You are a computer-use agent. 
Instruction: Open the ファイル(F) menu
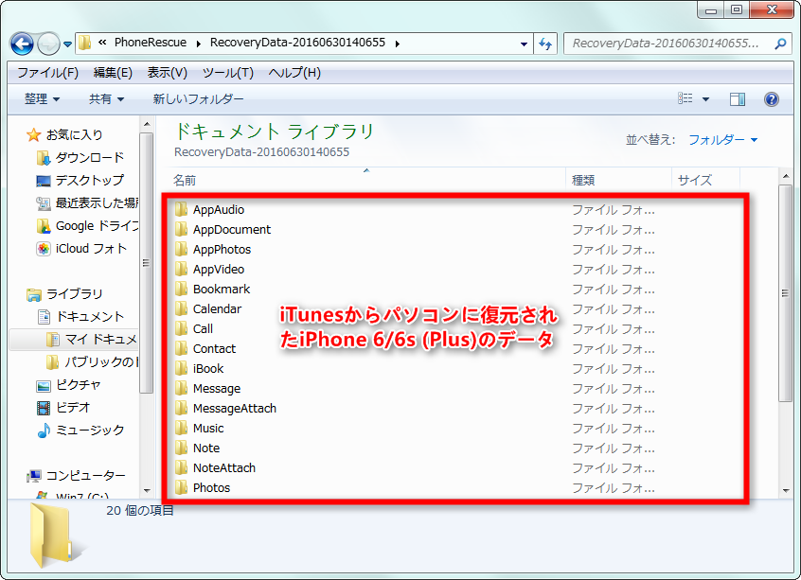(47, 73)
